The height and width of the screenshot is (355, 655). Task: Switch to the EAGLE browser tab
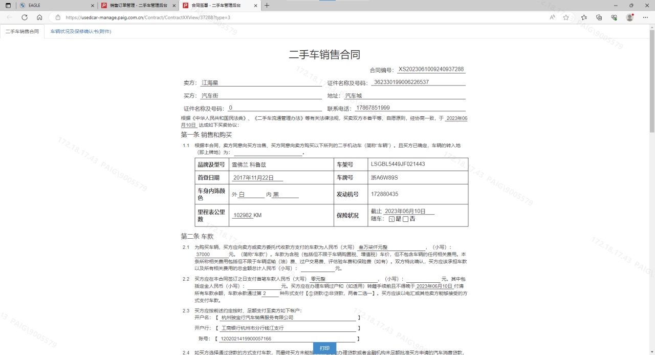point(56,5)
